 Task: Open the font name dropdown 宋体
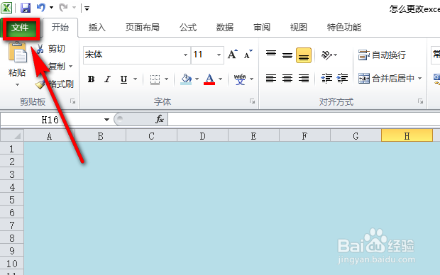[185, 55]
